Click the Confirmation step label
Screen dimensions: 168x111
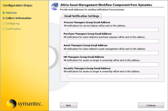[13, 29]
